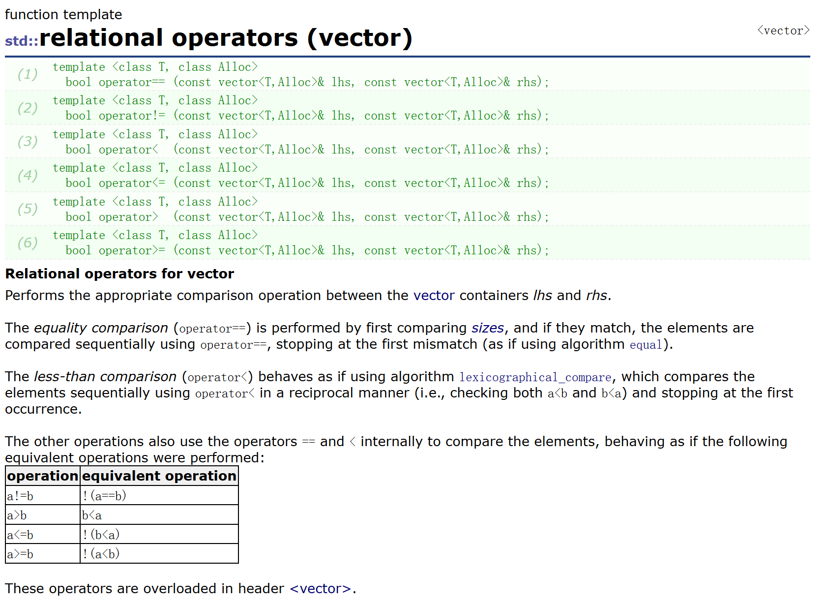Select the '!(a<b)' table cell

coord(159,554)
